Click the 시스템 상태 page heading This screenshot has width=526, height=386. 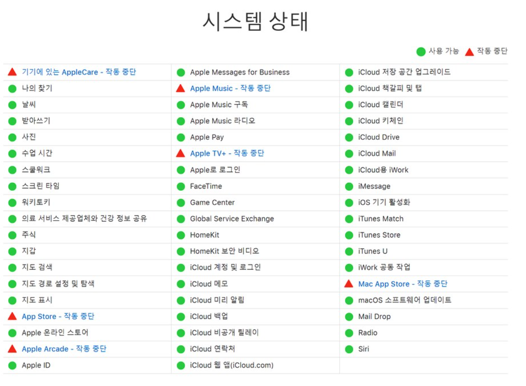[255, 21]
